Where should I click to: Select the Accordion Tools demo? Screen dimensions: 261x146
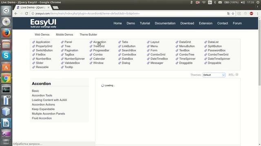[42, 95]
